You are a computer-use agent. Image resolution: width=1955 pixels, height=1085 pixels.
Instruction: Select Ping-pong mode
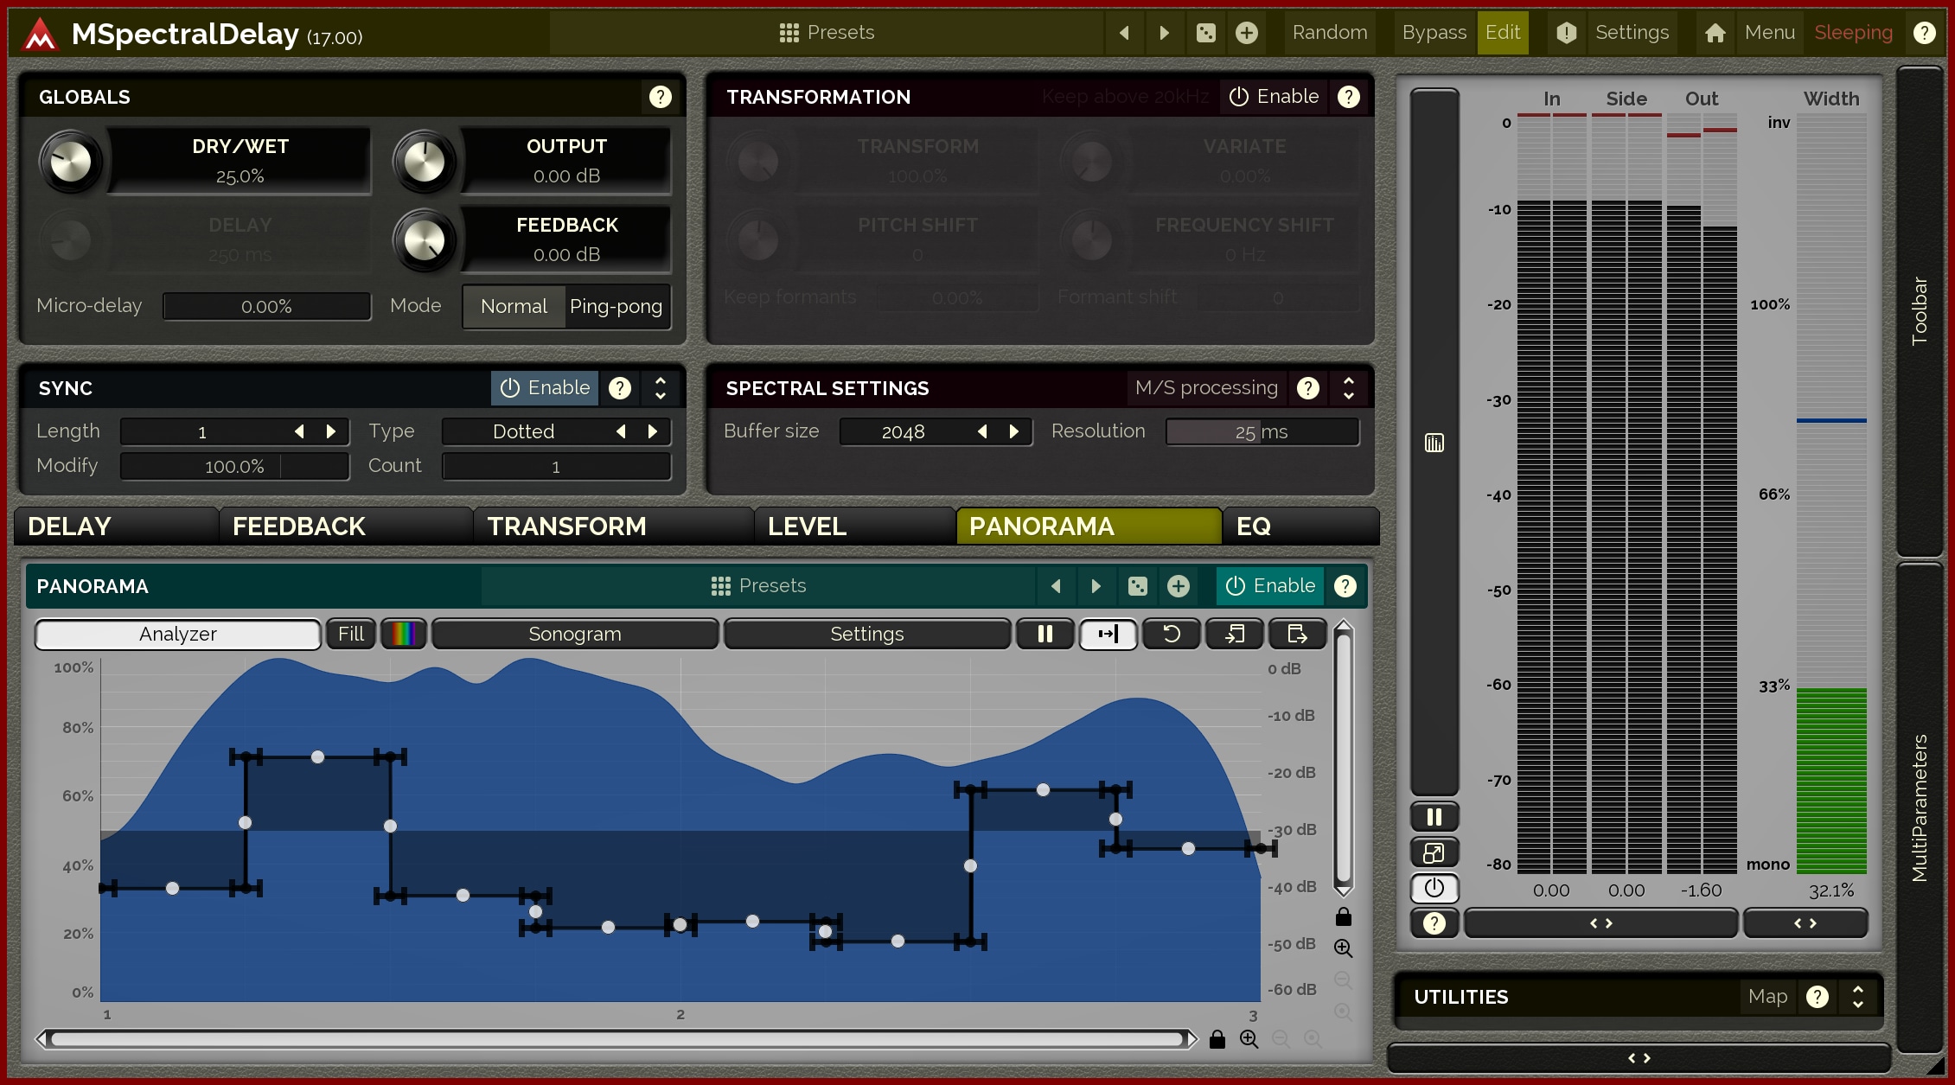tap(616, 306)
